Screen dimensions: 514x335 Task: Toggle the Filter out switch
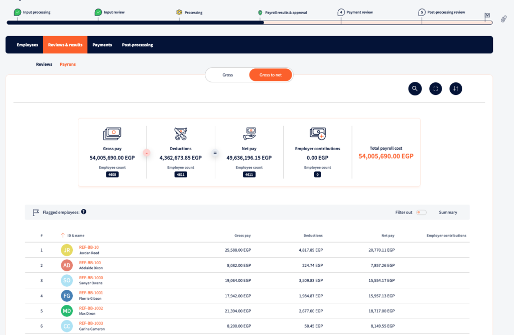point(421,212)
